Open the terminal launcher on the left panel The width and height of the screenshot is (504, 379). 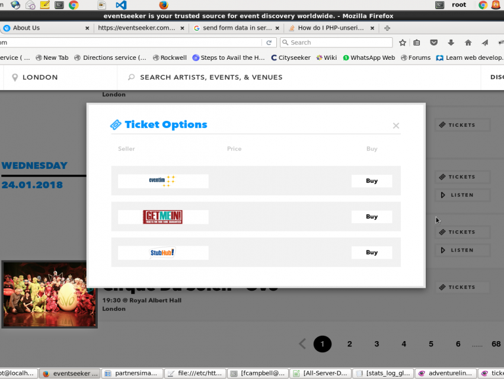[x=59, y=5]
